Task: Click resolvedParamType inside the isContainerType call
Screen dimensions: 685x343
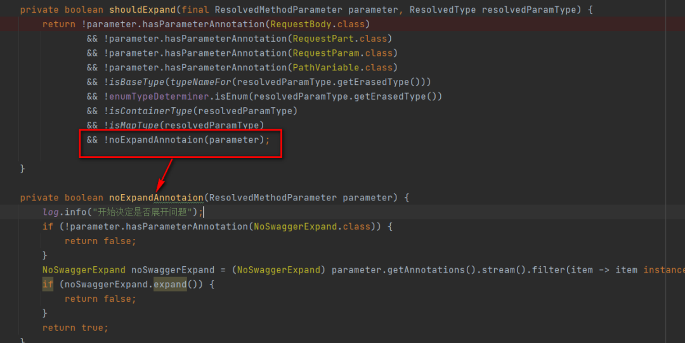Action: point(245,110)
